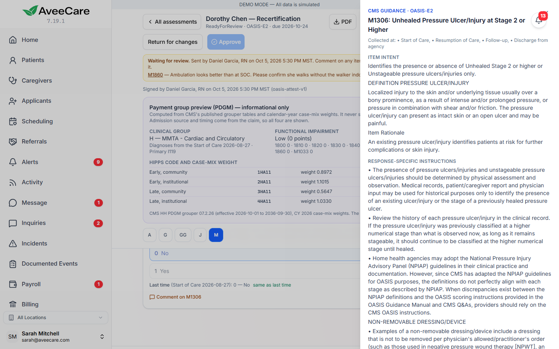Open the Scheduling calendar icon

pos(13,121)
